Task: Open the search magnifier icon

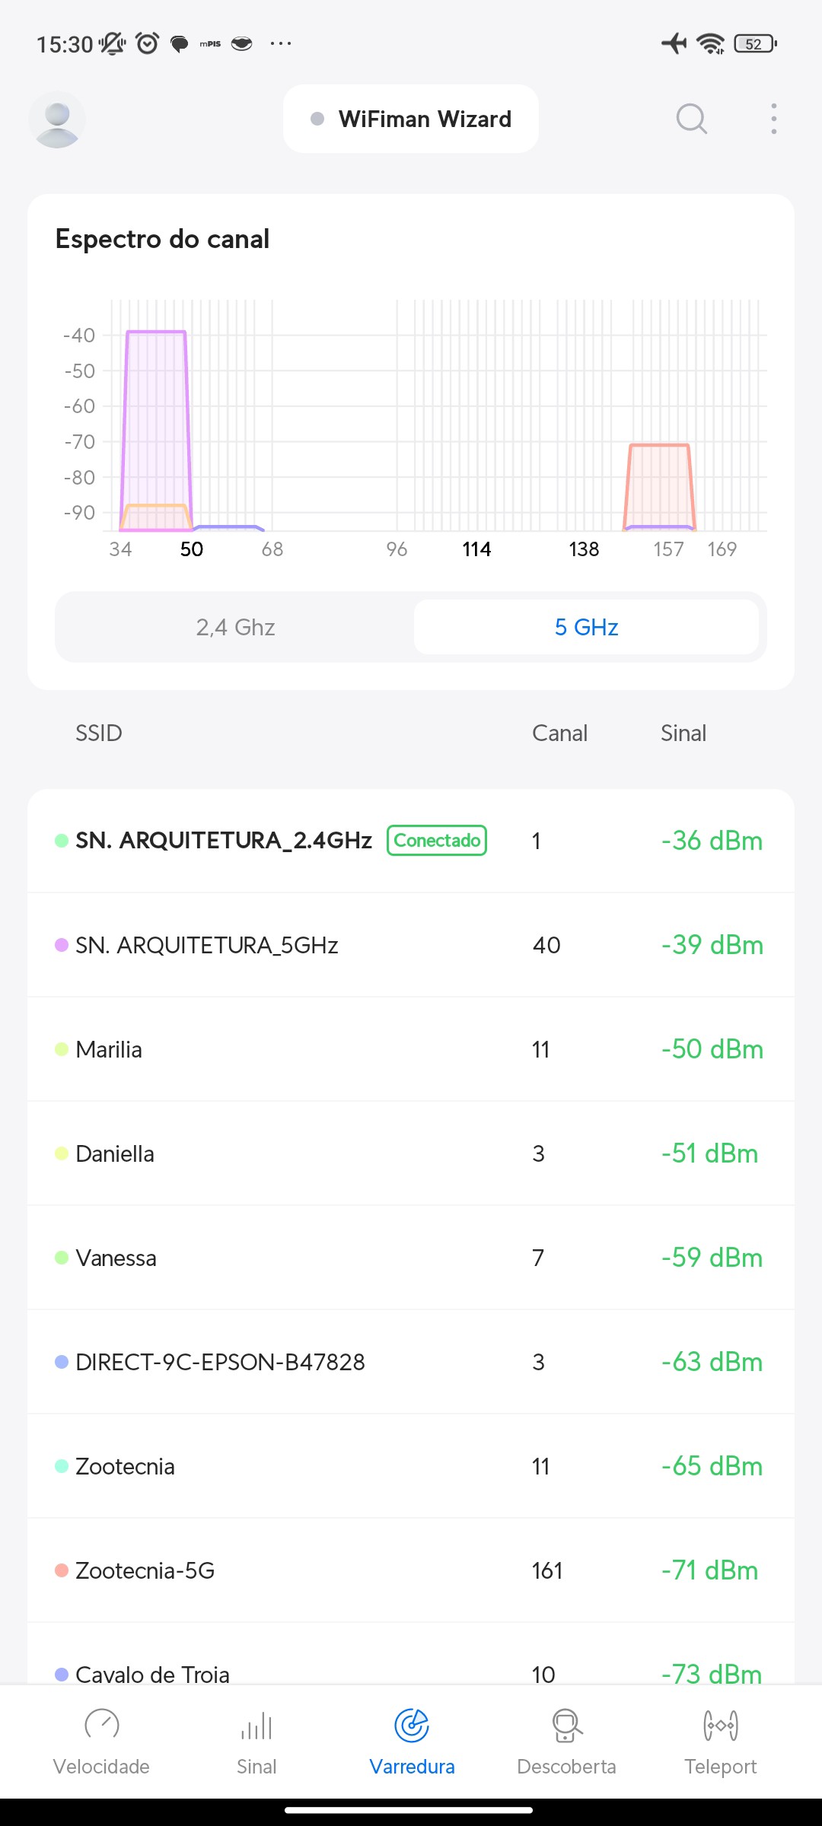Action: (x=691, y=119)
